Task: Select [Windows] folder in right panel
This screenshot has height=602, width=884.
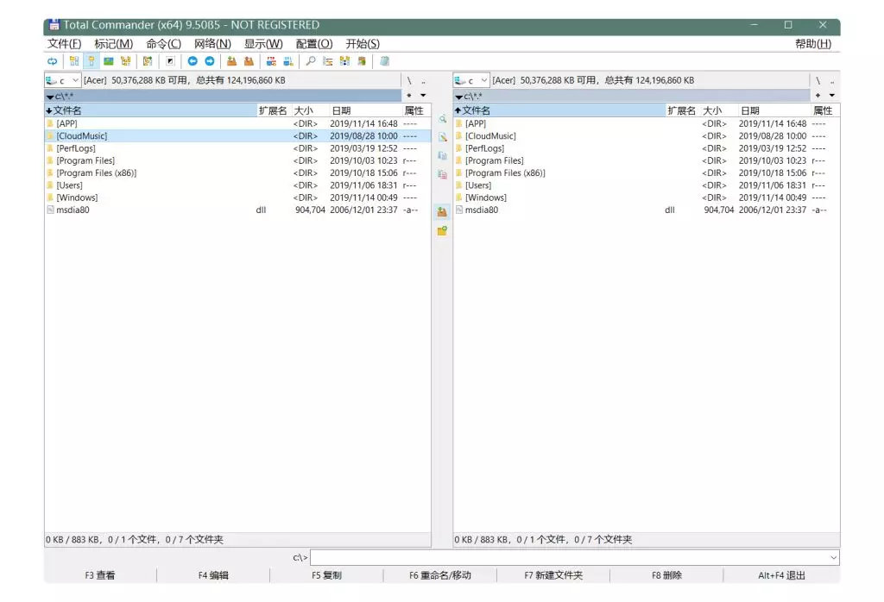Action: [x=646, y=198]
